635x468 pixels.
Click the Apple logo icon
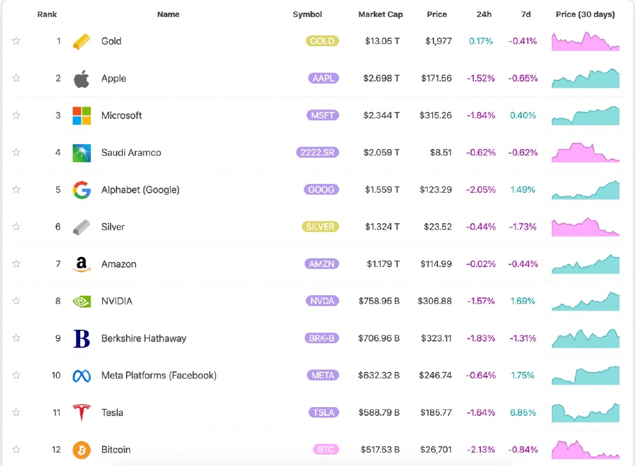[x=81, y=78]
